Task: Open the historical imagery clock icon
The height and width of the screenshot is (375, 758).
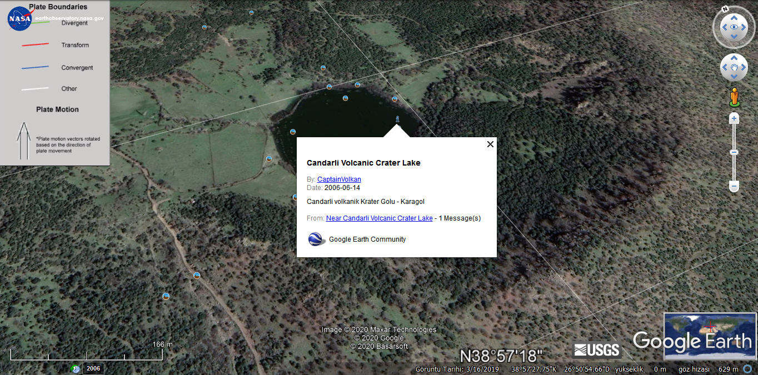Action: pos(75,368)
